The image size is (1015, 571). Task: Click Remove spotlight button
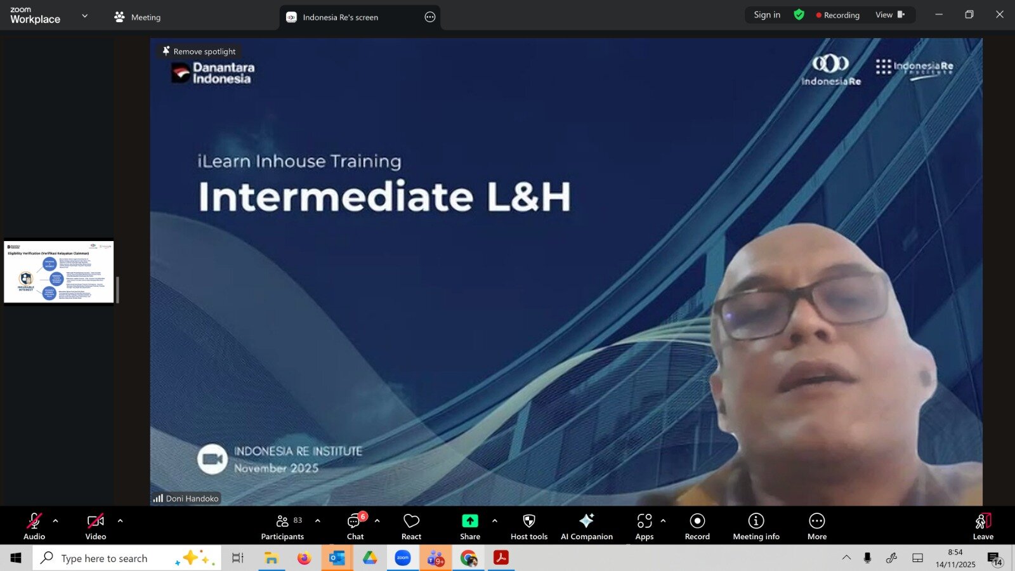coord(199,51)
